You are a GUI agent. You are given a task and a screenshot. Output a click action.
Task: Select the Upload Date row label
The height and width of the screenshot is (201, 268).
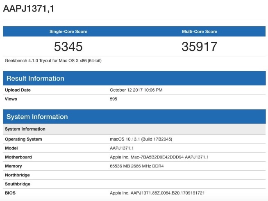(x=18, y=90)
